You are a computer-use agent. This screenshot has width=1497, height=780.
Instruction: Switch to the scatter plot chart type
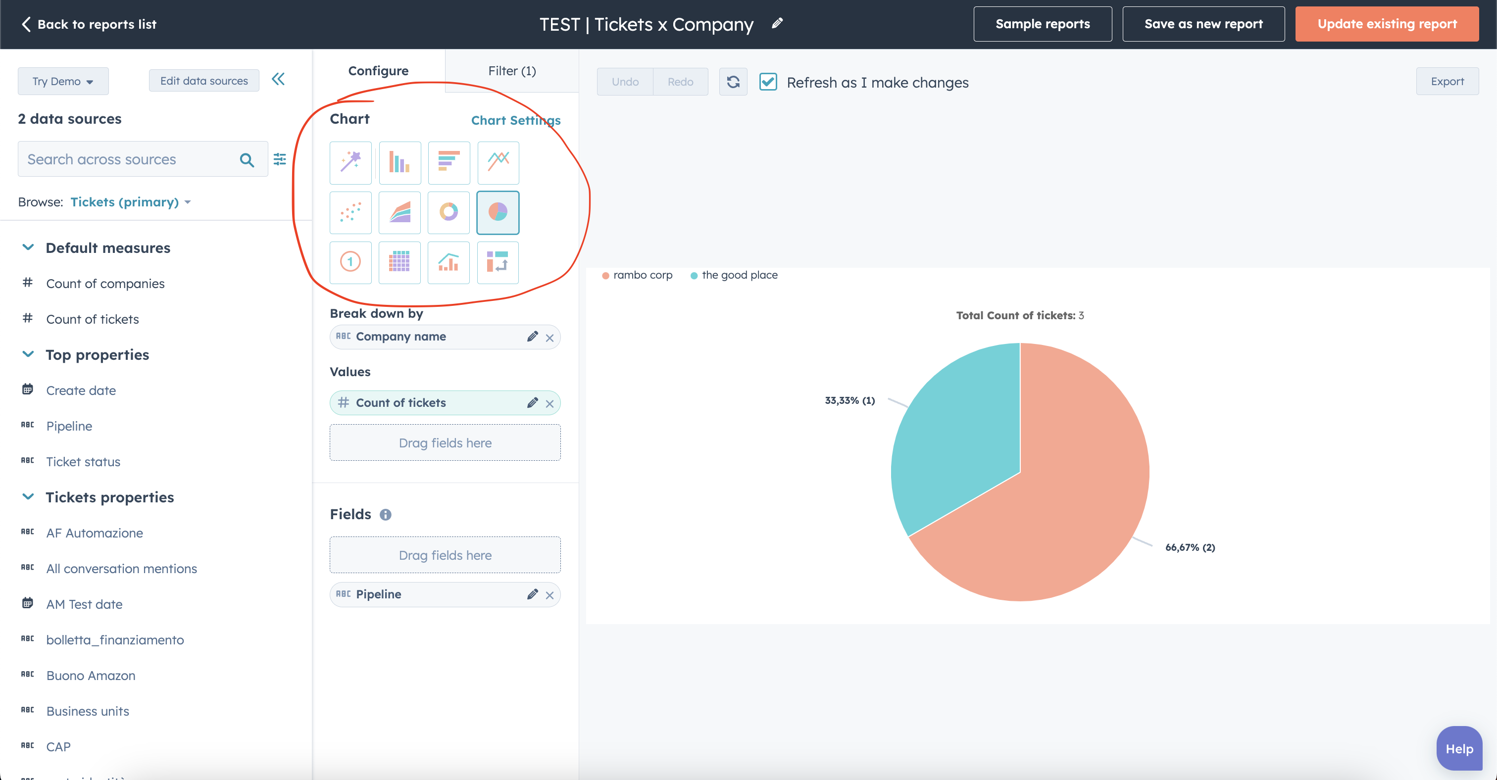point(350,212)
